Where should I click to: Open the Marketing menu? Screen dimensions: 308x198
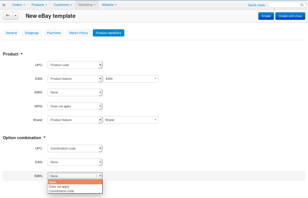87,5
